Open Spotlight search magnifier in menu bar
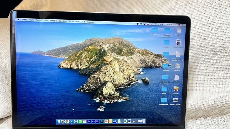The image size is (230, 129). tap(175, 25)
